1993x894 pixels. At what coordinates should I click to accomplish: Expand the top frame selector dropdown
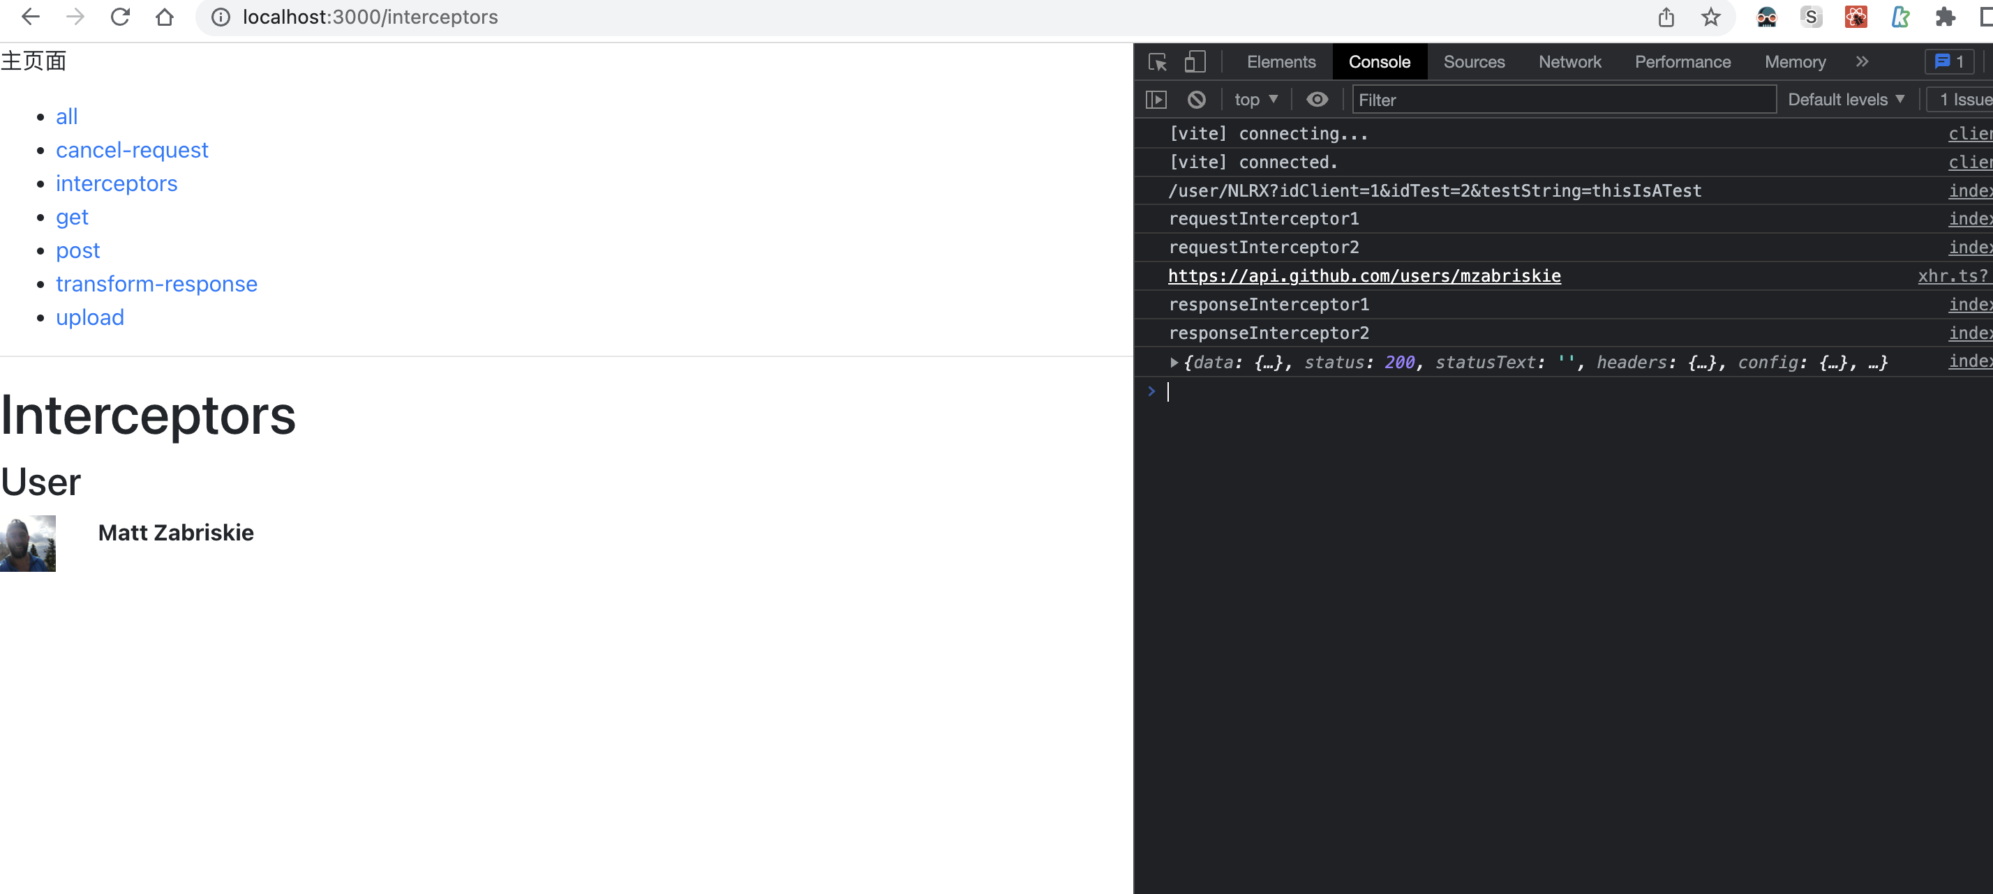[1253, 99]
